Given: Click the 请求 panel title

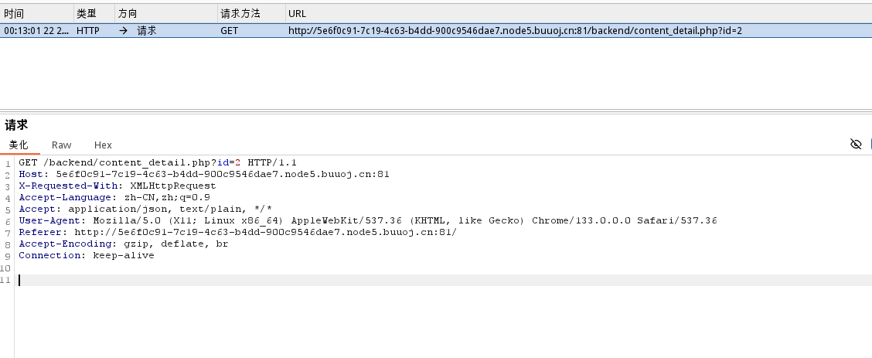Looking at the screenshot, I should (x=16, y=124).
